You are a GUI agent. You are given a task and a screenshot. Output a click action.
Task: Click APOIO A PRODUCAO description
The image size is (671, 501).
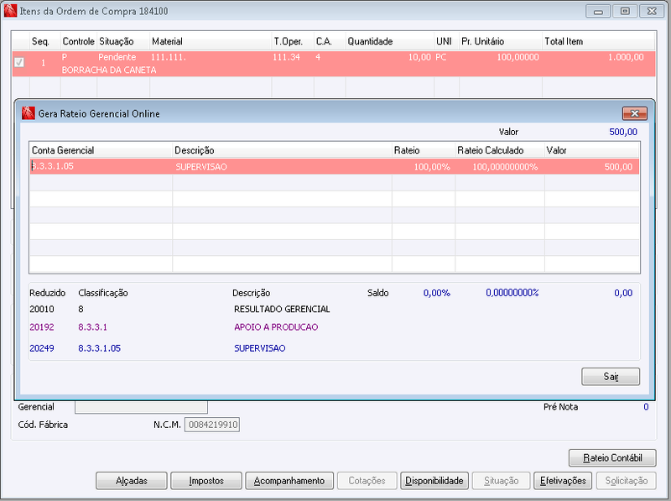pyautogui.click(x=276, y=327)
